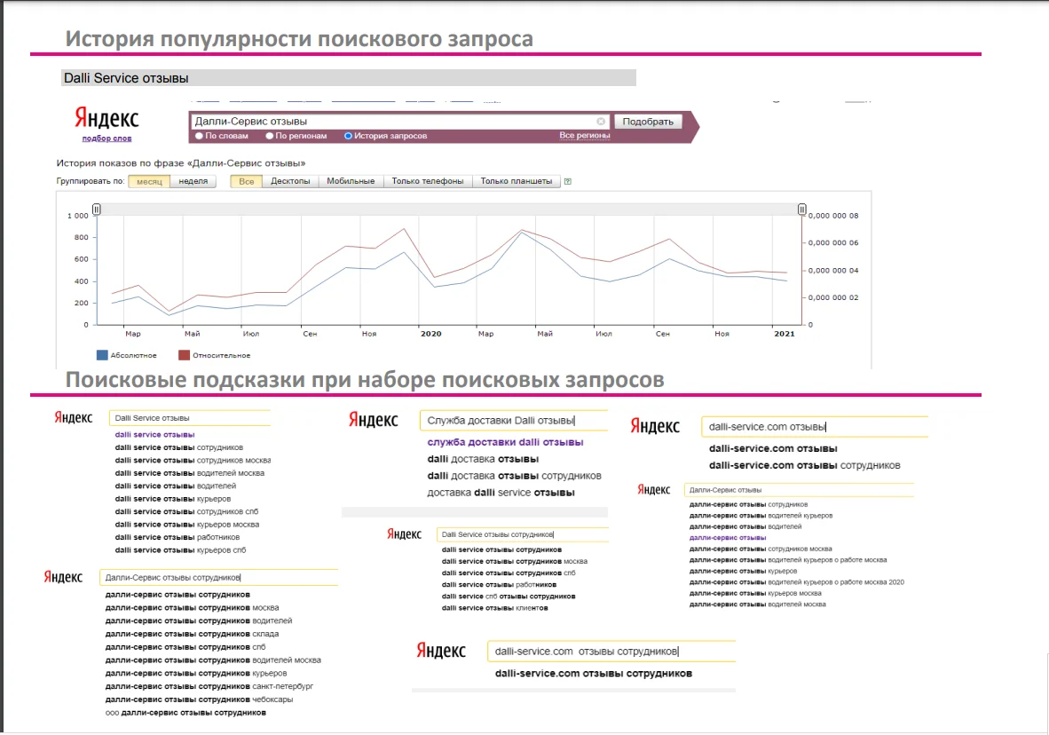
Task: Select suggestion доставка dalli service отзывы
Action: coord(501,493)
